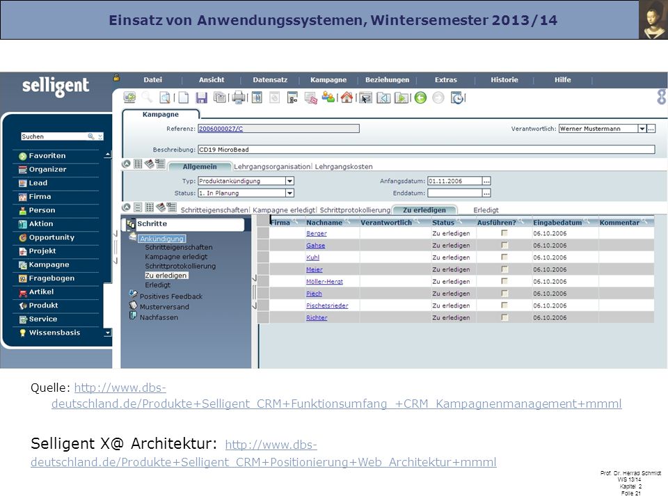The width and height of the screenshot is (668, 501).
Task: Open Pischetsrieder record link
Action: (327, 305)
